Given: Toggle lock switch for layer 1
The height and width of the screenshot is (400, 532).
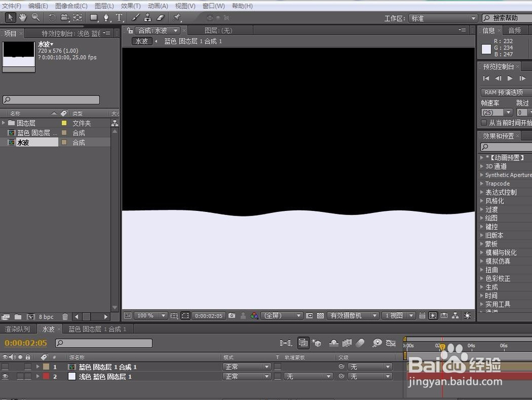Looking at the screenshot, I should [x=28, y=367].
